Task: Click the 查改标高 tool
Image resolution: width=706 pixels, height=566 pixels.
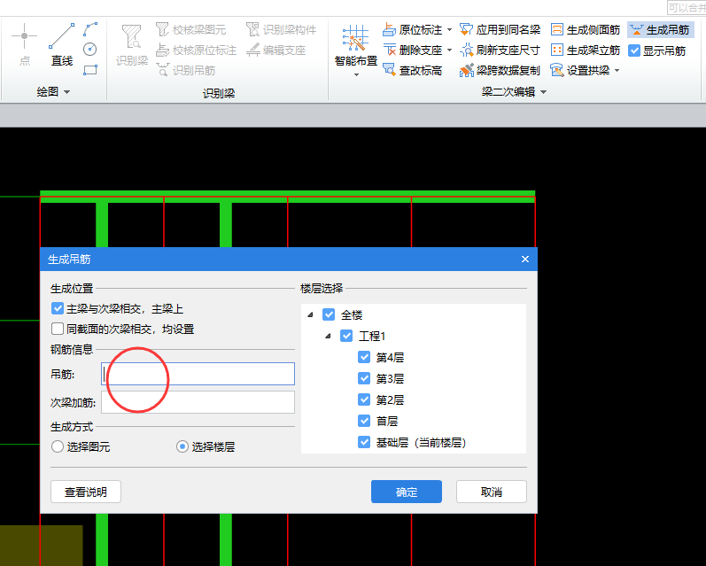Action: (x=413, y=70)
